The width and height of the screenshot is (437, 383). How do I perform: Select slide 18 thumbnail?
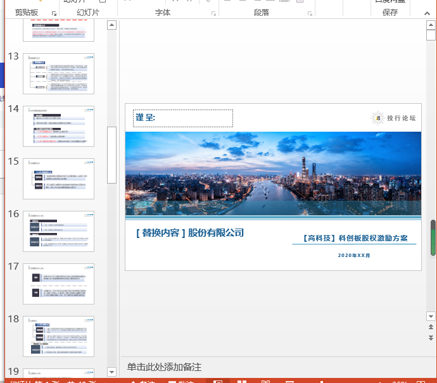pyautogui.click(x=58, y=337)
